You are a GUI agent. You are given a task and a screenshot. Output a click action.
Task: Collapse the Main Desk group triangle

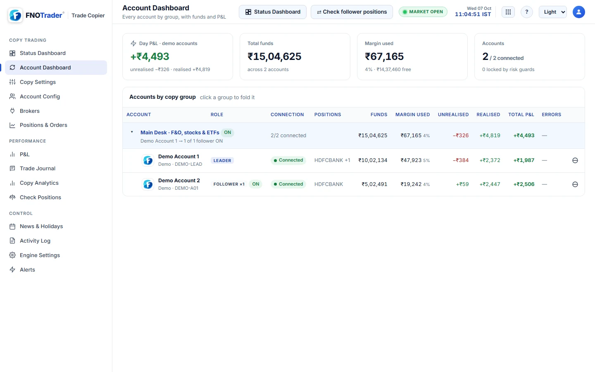coord(132,132)
